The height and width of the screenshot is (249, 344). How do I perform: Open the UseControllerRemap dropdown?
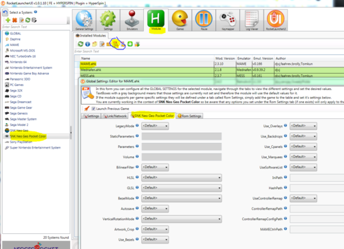pos(303,198)
